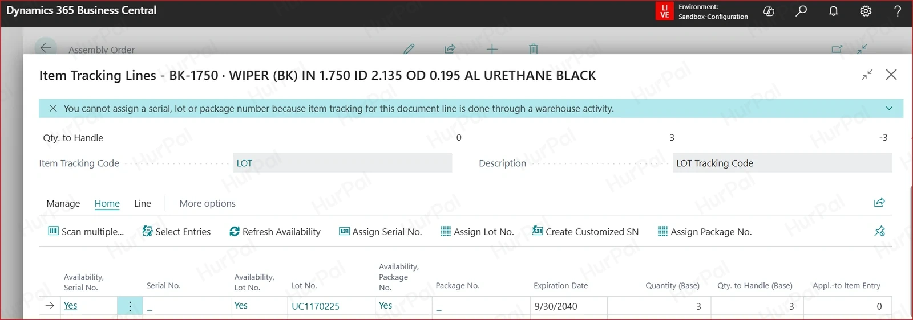
Task: Open the settings gear
Action: point(866,11)
